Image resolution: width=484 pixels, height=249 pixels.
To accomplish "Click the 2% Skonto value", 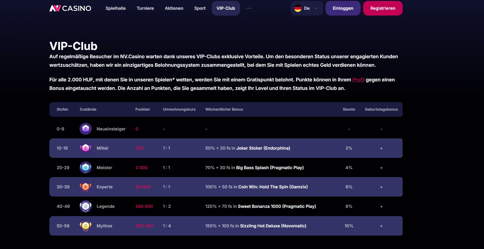I will tap(349, 148).
